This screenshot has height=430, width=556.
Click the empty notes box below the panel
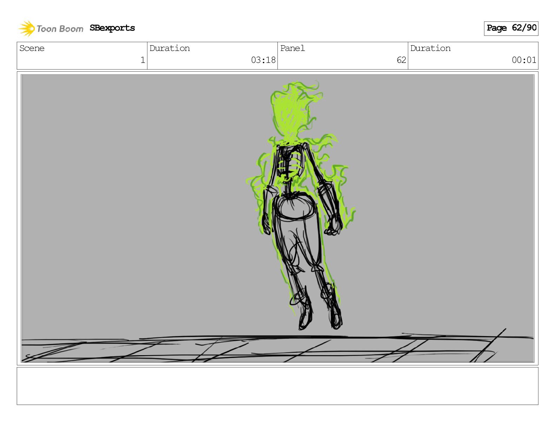pos(277,386)
